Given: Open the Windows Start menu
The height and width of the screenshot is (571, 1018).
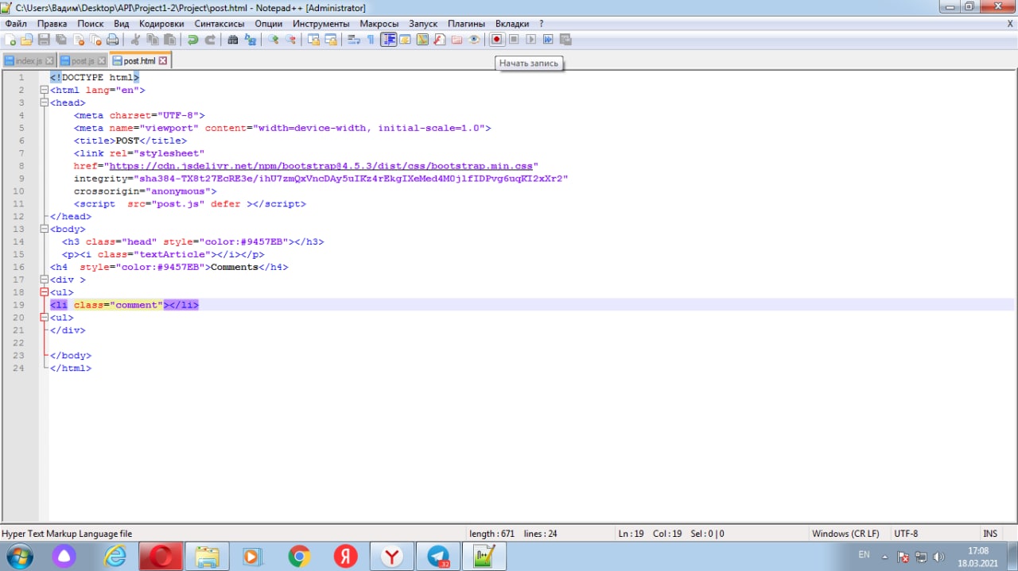Looking at the screenshot, I should tap(19, 557).
